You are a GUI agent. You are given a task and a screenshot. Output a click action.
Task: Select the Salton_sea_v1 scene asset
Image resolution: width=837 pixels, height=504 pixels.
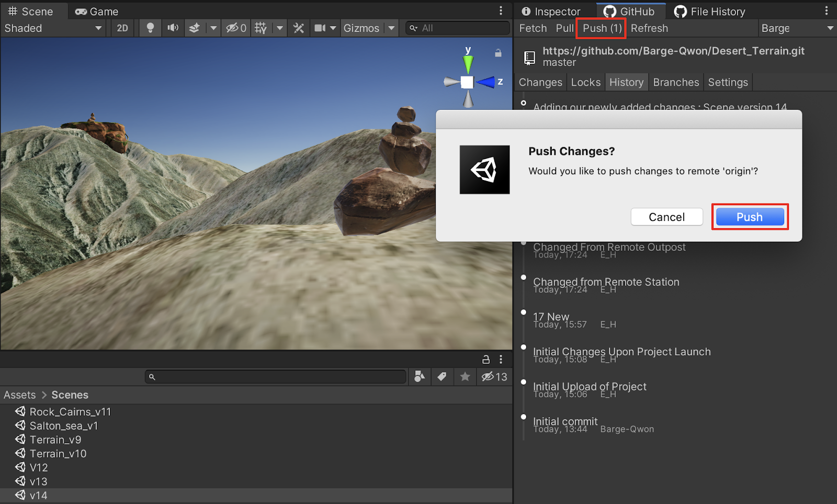(x=63, y=426)
